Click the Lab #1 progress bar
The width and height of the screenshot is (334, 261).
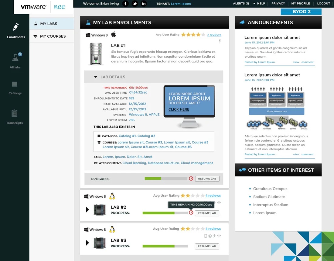click(166, 179)
